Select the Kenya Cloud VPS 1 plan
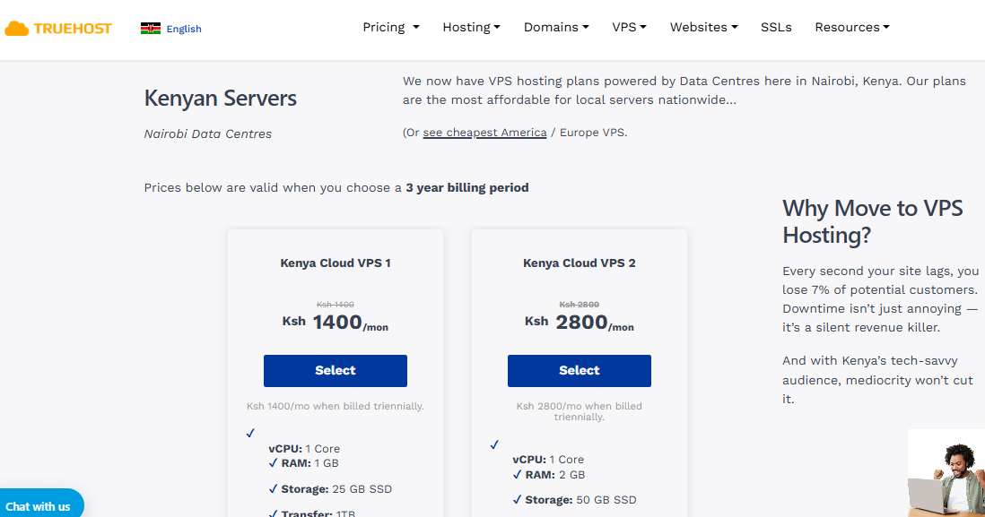Viewport: 985px width, 517px height. [x=336, y=371]
